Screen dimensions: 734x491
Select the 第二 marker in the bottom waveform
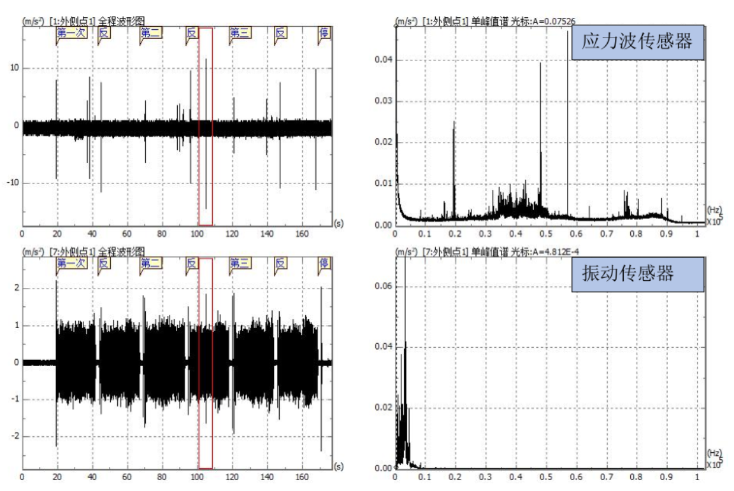click(x=151, y=264)
